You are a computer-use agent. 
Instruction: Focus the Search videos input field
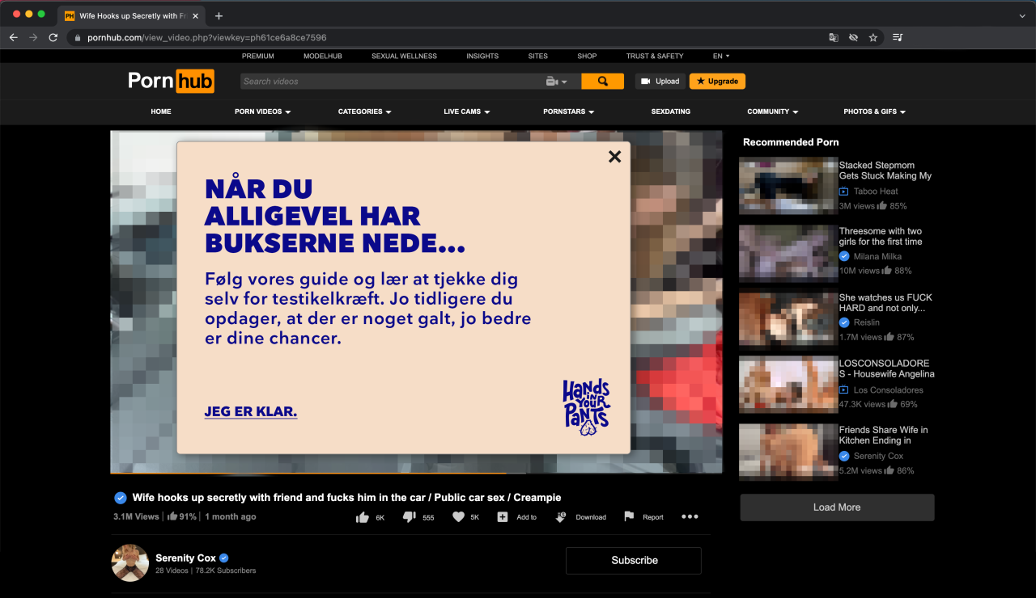point(393,82)
